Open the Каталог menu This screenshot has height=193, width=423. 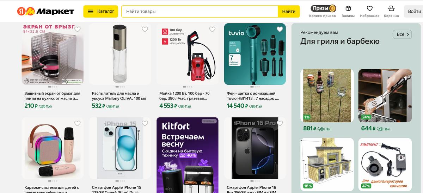pyautogui.click(x=100, y=11)
